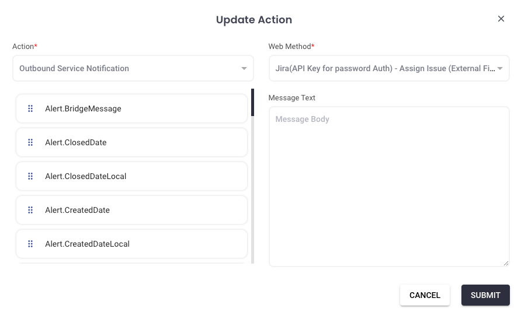Pick the Alert.CreatedDateLocal variable item
Viewport: 521px width, 319px height.
140,244
